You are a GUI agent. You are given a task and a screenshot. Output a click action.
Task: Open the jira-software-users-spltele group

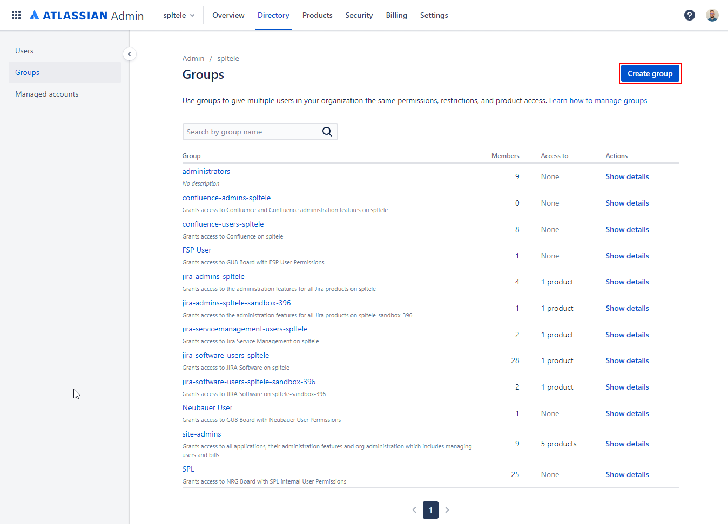226,355
